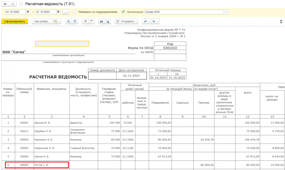Select the 'Карпенко А. К.' cell
Image resolution: width=285 pixels, height=170 pixels.
52,140
